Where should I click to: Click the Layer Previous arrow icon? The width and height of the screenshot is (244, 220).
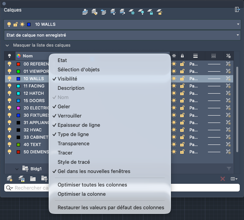104,12
